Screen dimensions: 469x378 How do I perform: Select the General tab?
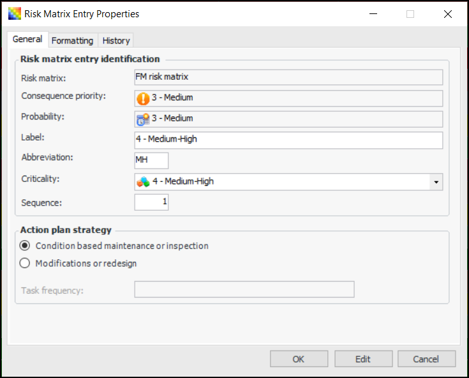click(x=27, y=40)
